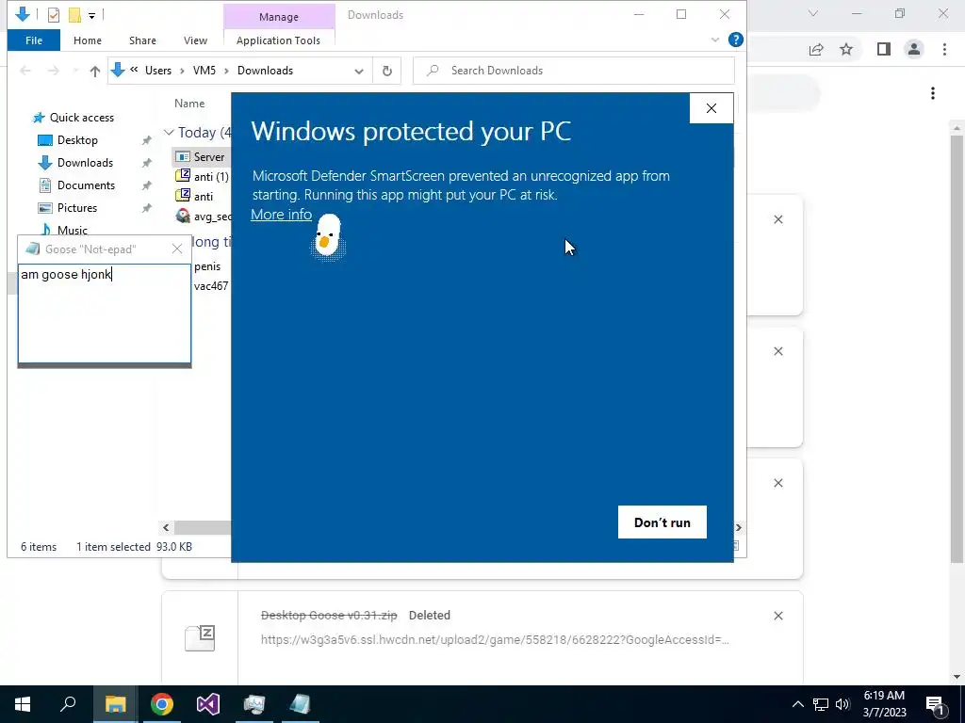Image resolution: width=965 pixels, height=723 pixels.
Task: Open the notification center icon
Action: coord(935,704)
